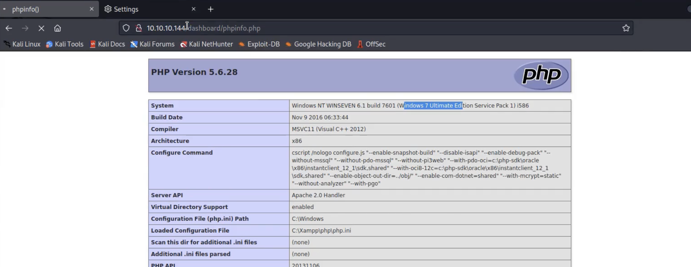Click the (none) value beside Scan this dir
This screenshot has width=691, height=267.
click(301, 242)
